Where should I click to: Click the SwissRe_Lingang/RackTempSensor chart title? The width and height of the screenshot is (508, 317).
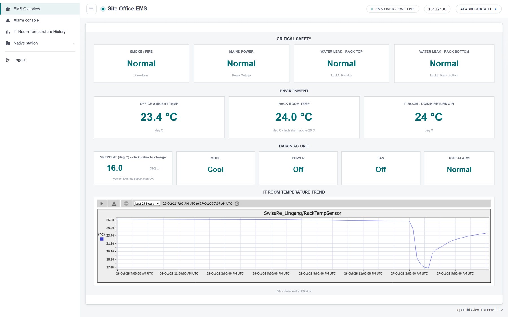point(303,213)
